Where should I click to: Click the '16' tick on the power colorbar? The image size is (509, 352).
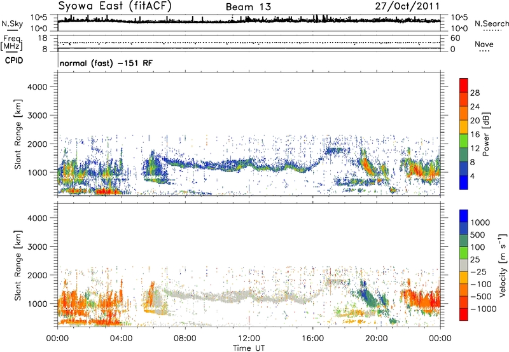[x=475, y=135]
